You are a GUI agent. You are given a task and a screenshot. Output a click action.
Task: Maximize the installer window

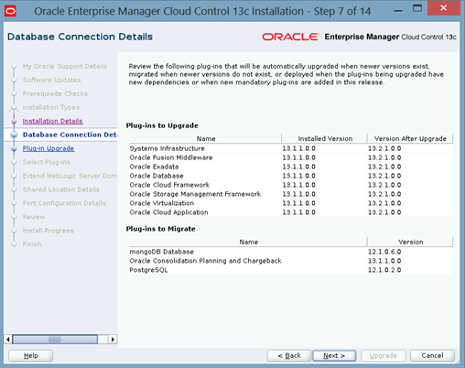417,8
